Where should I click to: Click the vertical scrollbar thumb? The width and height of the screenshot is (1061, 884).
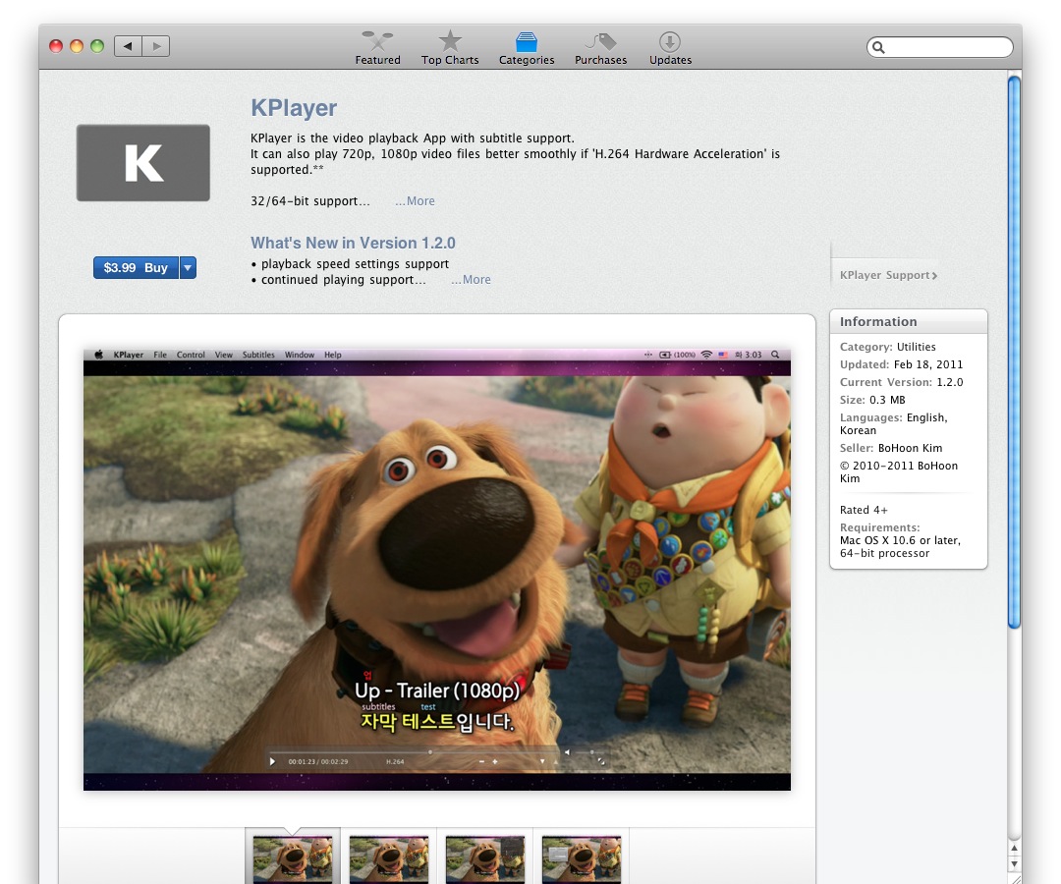1014,352
